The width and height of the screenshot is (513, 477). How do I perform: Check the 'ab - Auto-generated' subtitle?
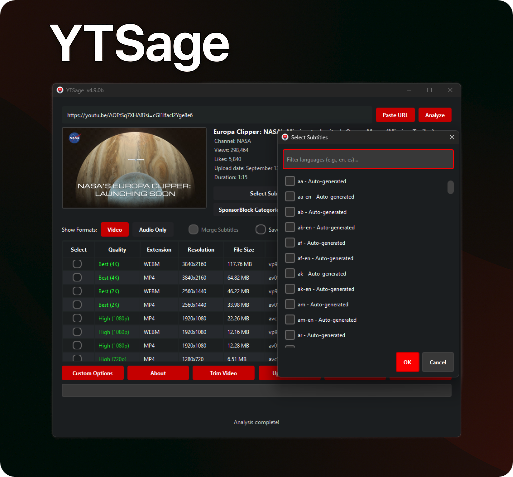pos(290,212)
